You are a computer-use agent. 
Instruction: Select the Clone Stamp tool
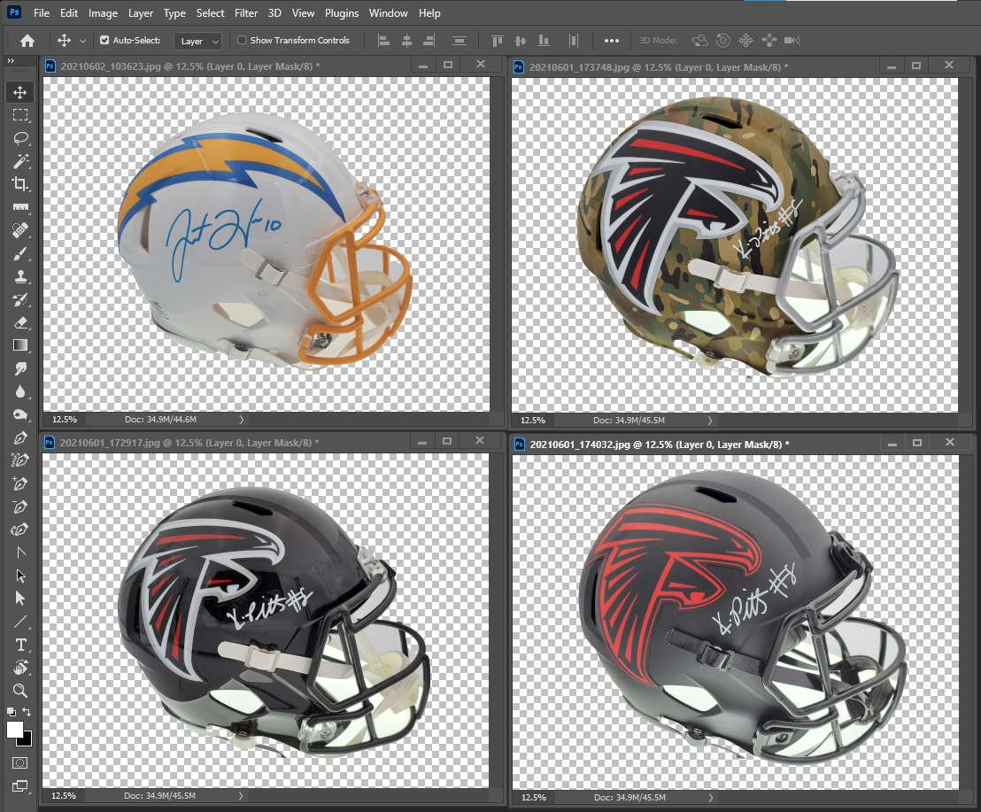tap(19, 276)
